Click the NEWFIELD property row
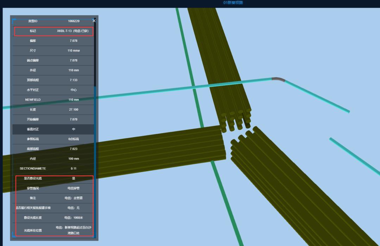Screen dimensions: 380x246 point(53,100)
